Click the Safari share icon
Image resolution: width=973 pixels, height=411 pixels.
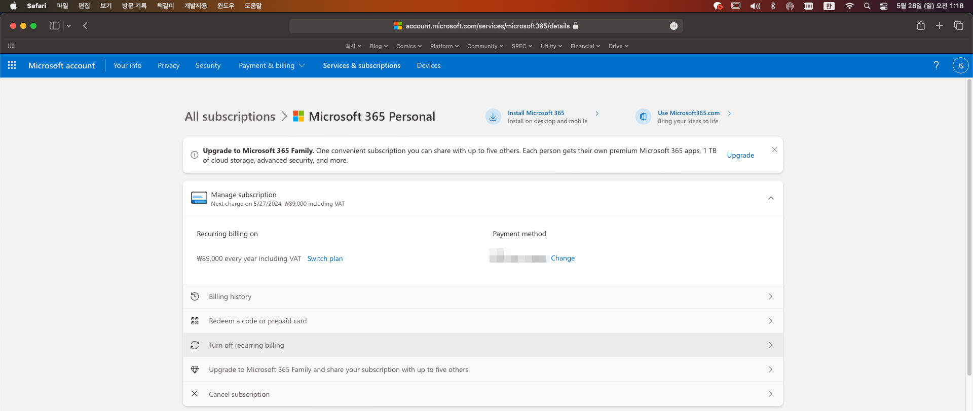[921, 25]
